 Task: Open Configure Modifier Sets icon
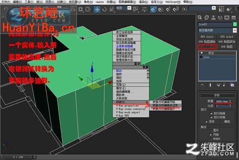point(232,85)
